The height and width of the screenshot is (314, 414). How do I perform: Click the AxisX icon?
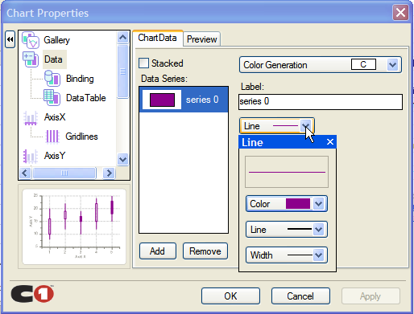31,117
